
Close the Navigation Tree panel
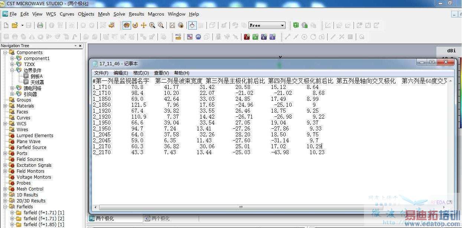(80, 46)
